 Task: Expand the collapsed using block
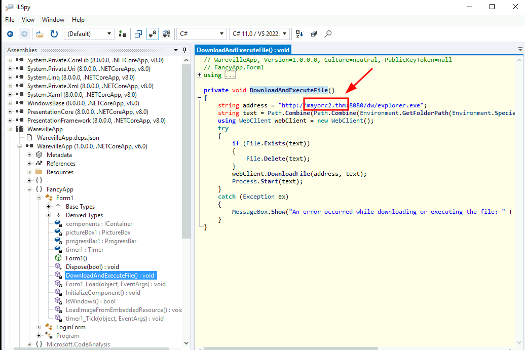tap(200, 75)
